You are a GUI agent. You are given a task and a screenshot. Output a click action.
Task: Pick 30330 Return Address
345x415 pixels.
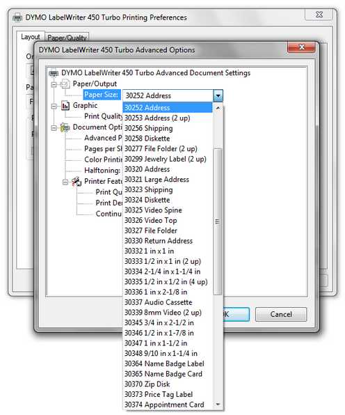(168, 241)
